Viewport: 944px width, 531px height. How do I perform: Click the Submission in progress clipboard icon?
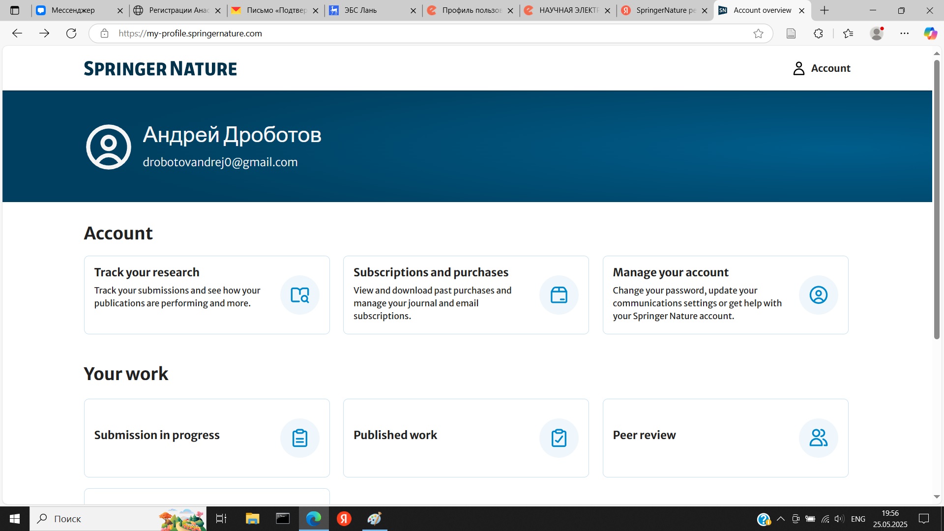[x=299, y=438]
